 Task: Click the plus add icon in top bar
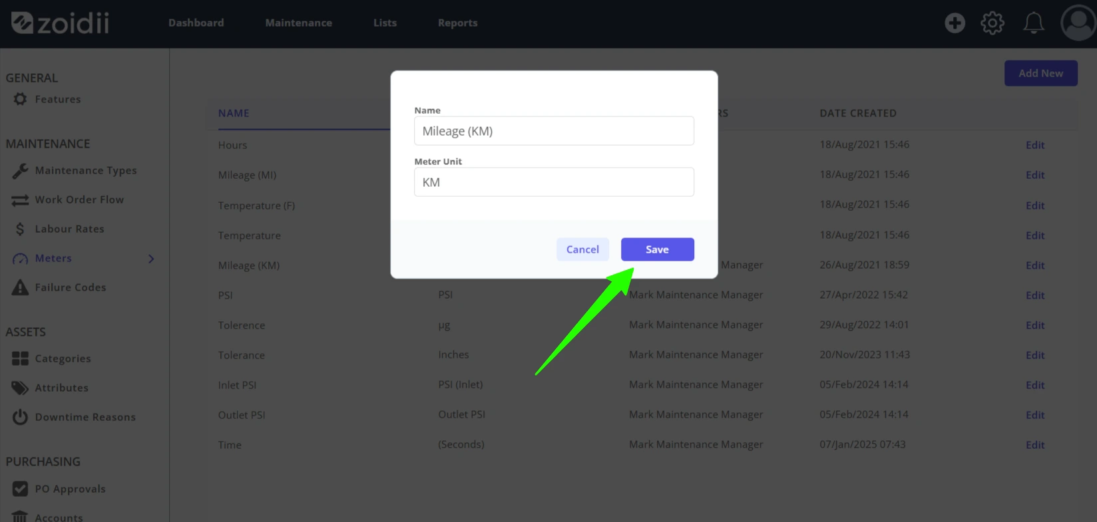(x=955, y=23)
